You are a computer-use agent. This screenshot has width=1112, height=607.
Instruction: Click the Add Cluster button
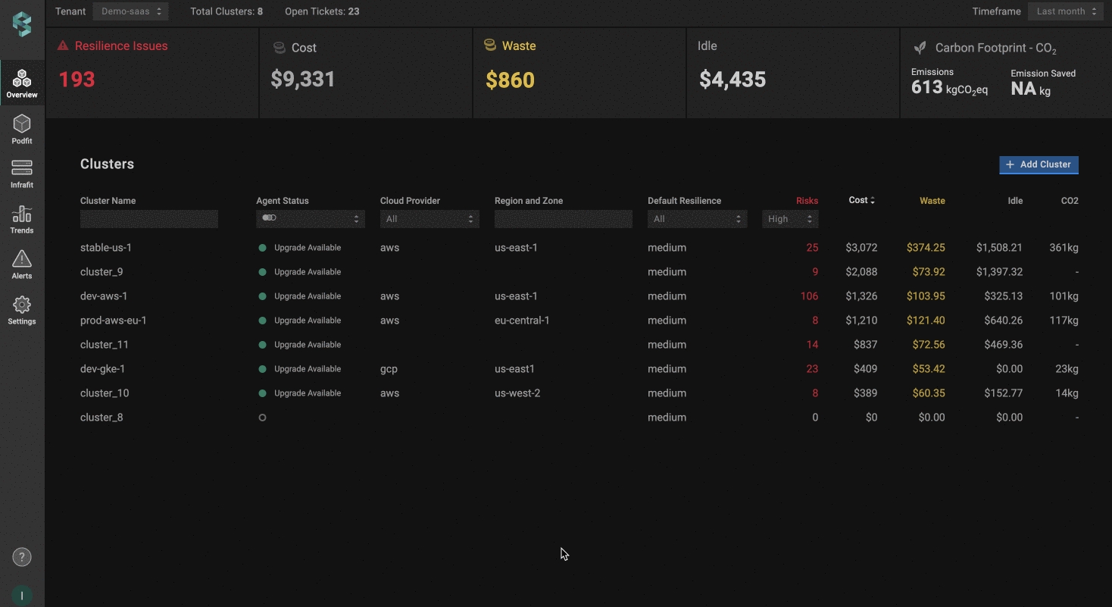point(1039,164)
